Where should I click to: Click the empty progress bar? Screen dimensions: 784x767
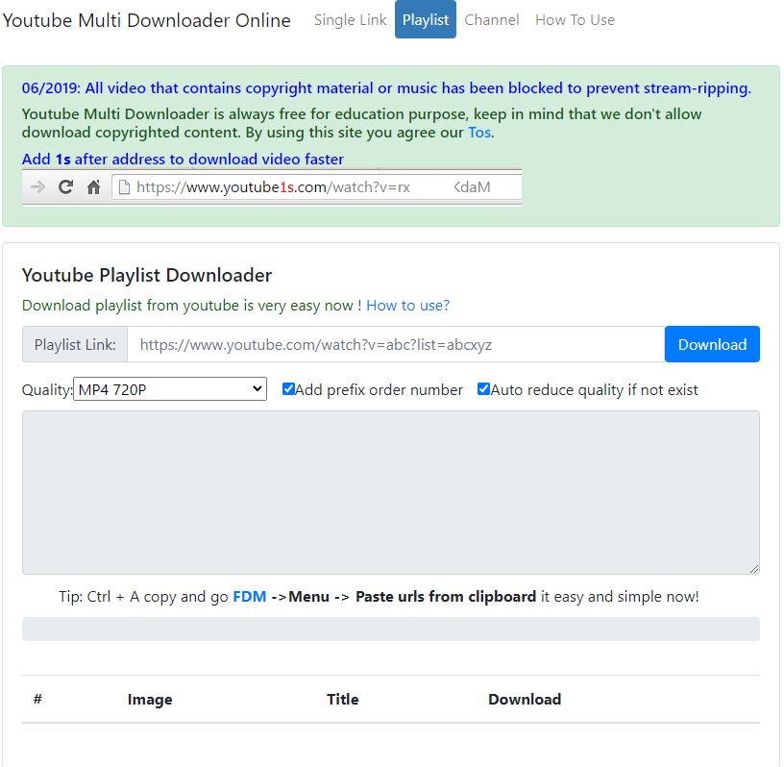[x=391, y=629]
